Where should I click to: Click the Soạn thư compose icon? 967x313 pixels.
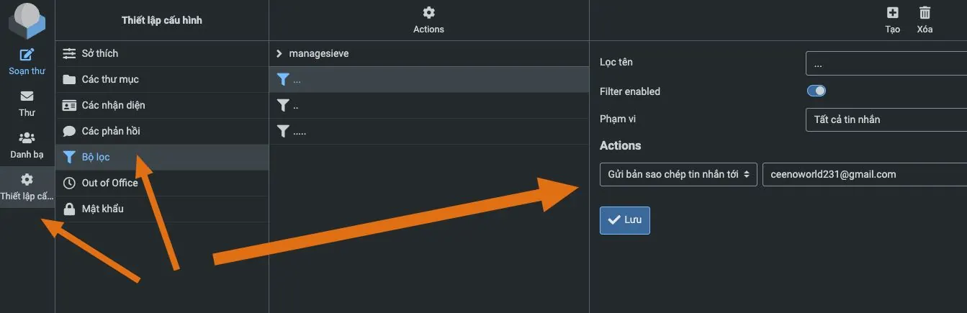pyautogui.click(x=27, y=55)
